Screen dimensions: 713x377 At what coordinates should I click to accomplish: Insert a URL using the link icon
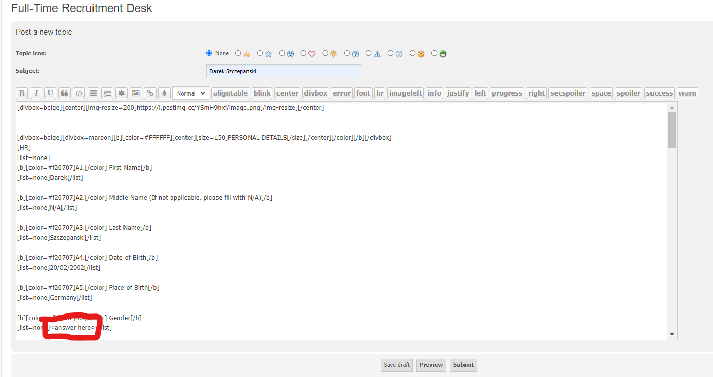pos(150,93)
